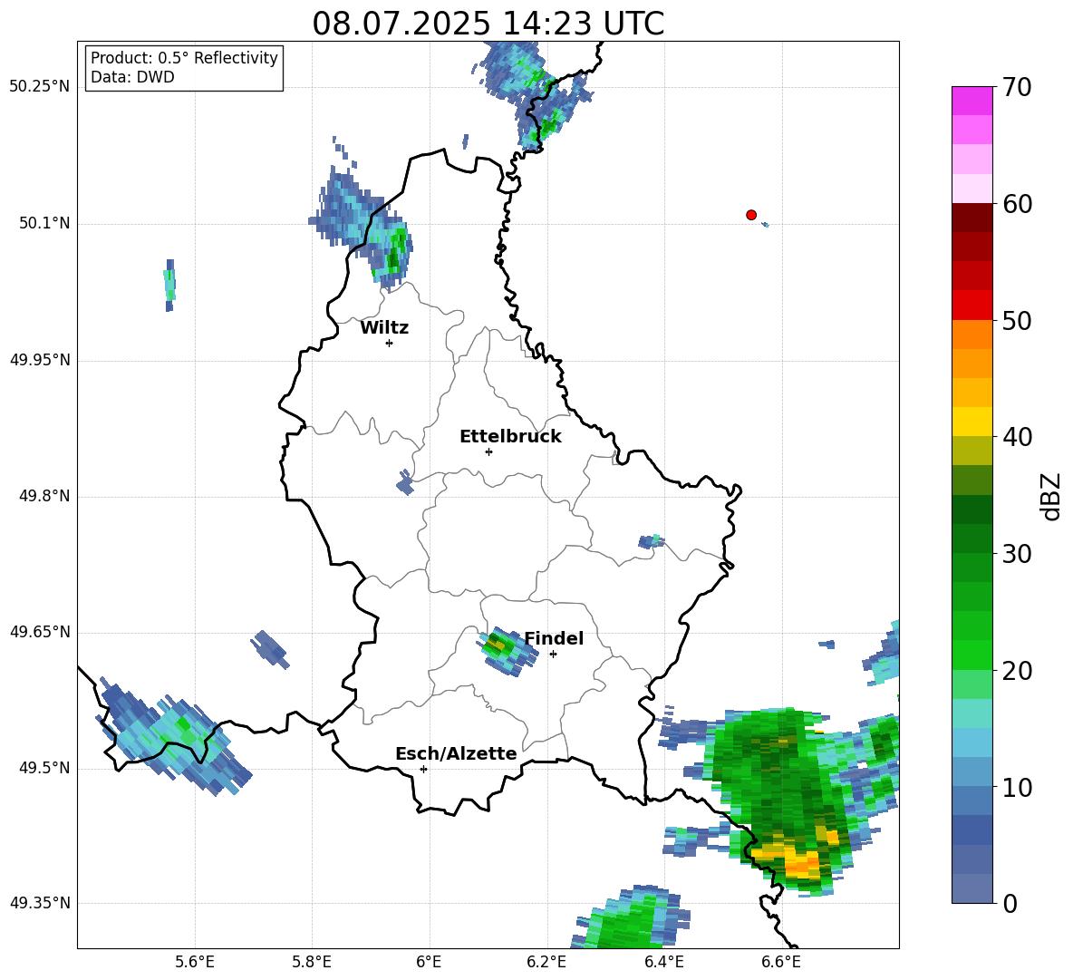
Task: Click the 6.2°E longitude label
Action: 546,963
